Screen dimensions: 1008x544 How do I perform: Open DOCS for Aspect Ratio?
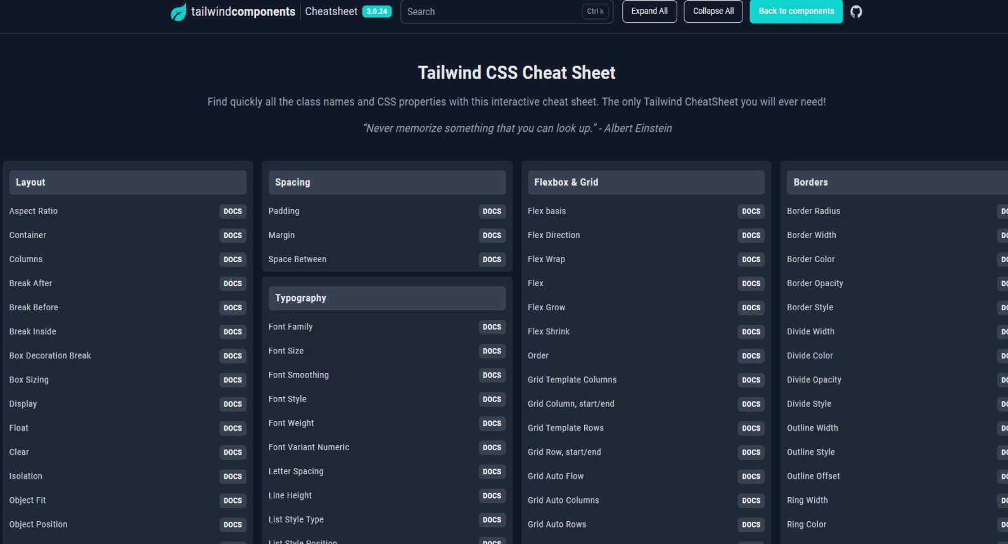point(233,212)
